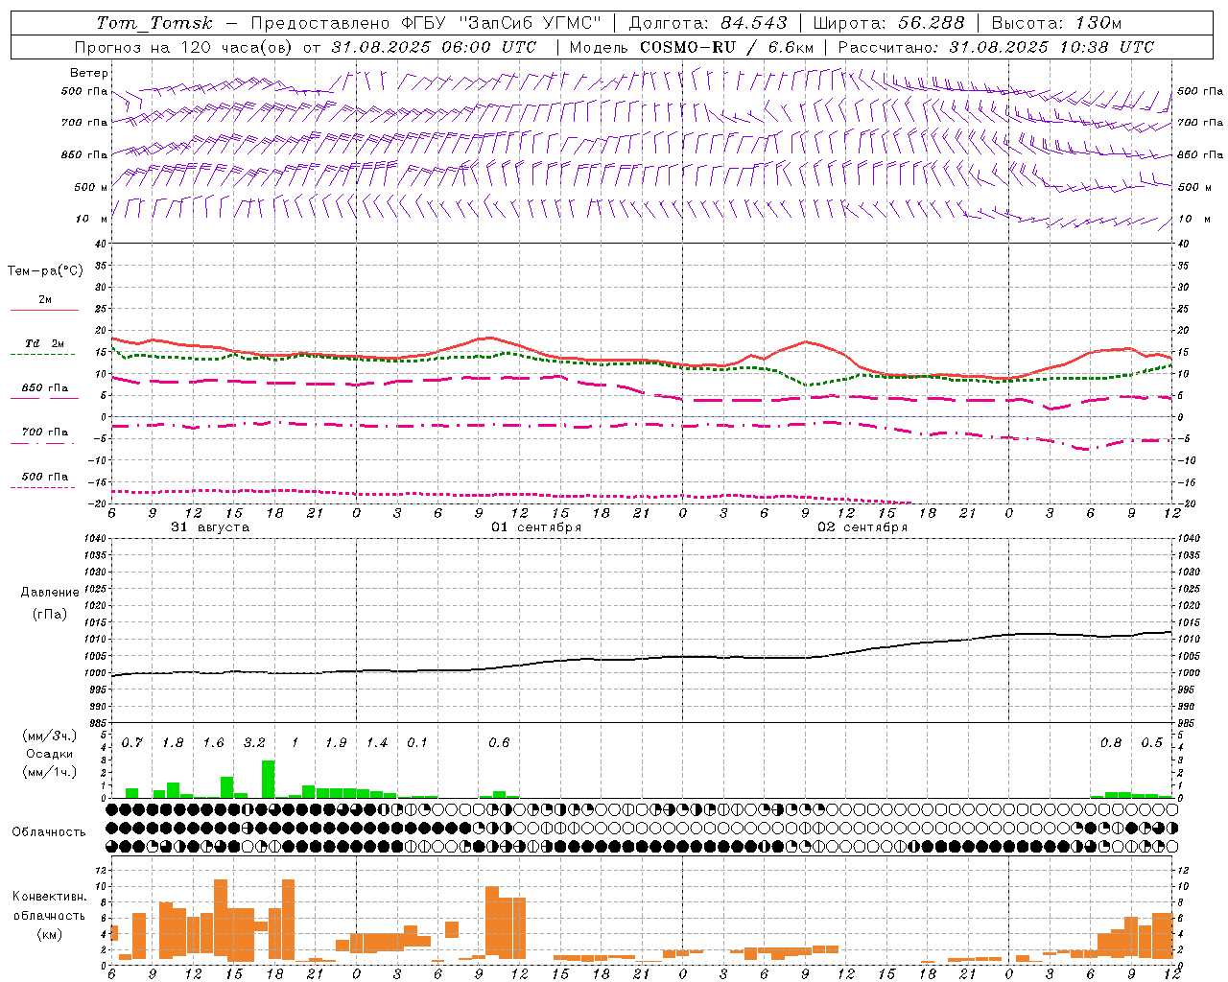Click the Tom_Tomsk station title
Viewport: 1228px width, 982px height.
click(x=155, y=23)
